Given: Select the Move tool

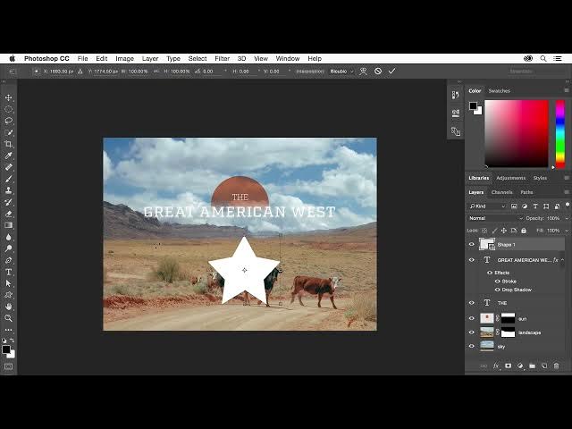Looking at the screenshot, I should [x=9, y=97].
